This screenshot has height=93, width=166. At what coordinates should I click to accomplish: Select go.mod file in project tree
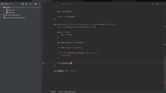(x=11, y=10)
